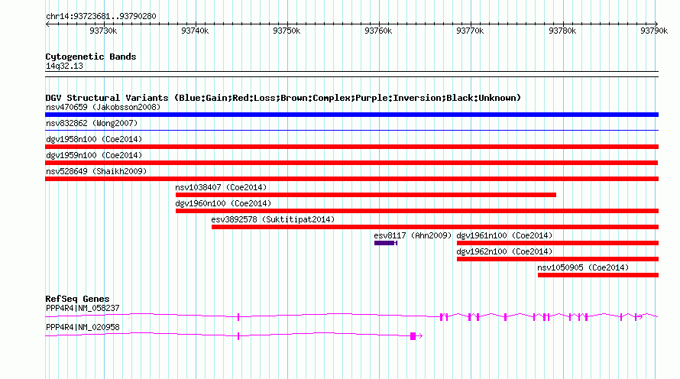Click the dgv1960n100 red variant bar
This screenshot has height=379, width=680.
416,211
